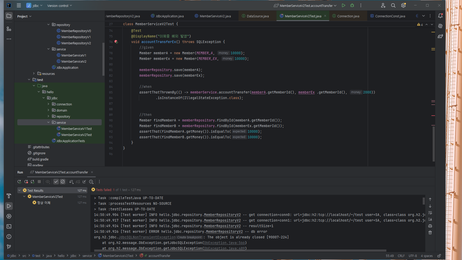Viewport: 462px width, 260px height.
Task: Open the Git tool window icon
Action: click(9, 247)
